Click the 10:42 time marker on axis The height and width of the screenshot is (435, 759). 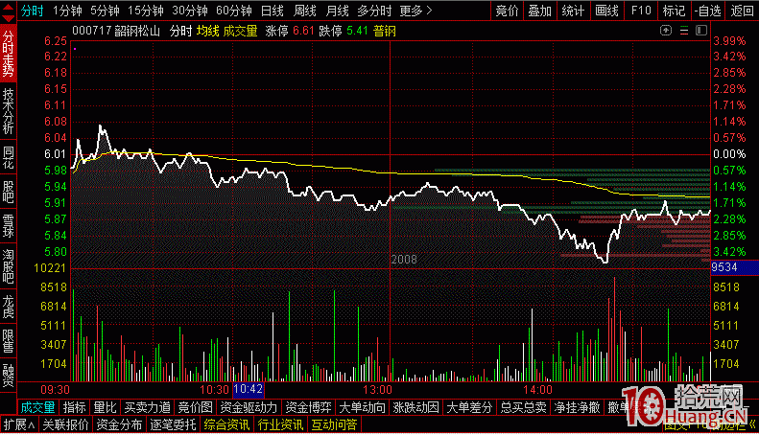coord(249,389)
